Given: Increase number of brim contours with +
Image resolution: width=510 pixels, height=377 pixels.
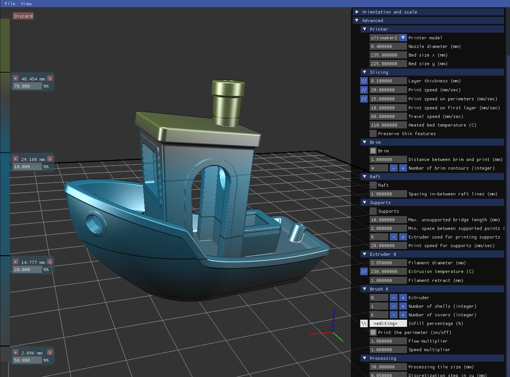Looking at the screenshot, I should [403, 168].
